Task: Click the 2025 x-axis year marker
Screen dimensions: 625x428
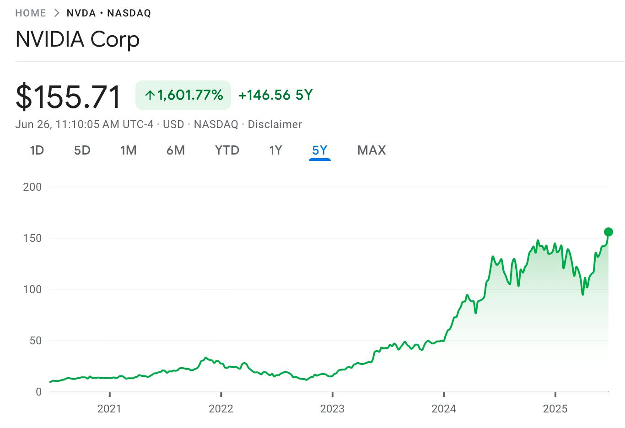Action: pos(555,408)
